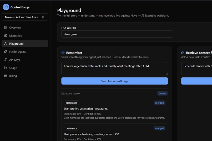Click merged badge on vegetarian restaurants memory

point(159,103)
